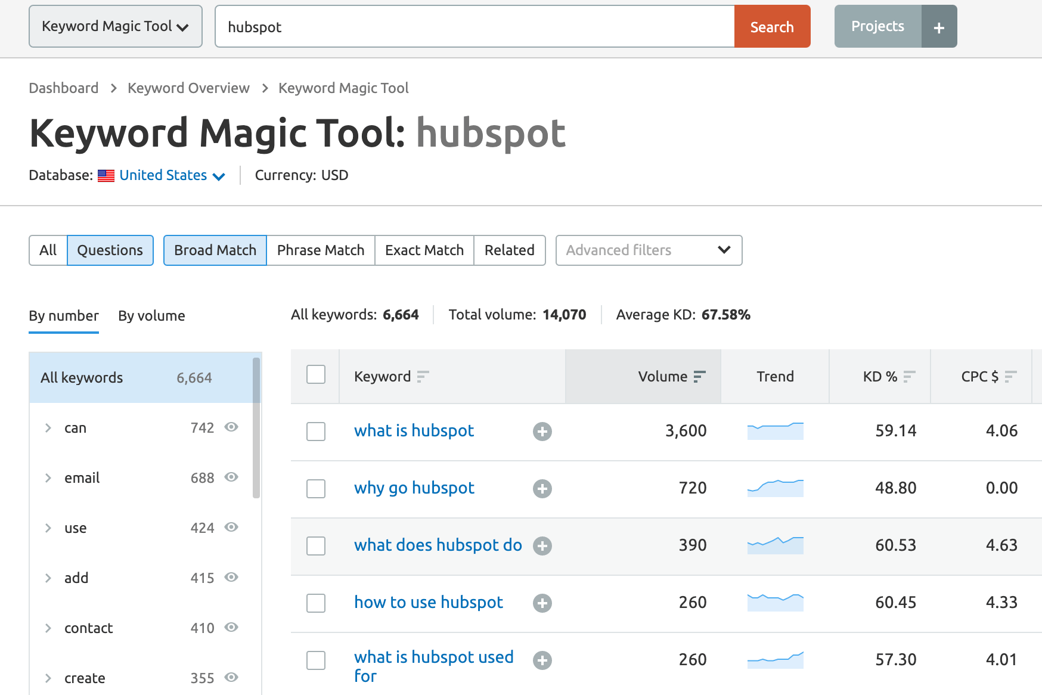
Task: Open the 'what is hubspot' keyword link
Action: 414,430
